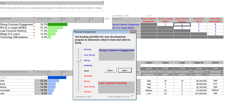Select the Same importance level
Viewport: 225px width, 101px height.
[86, 71]
